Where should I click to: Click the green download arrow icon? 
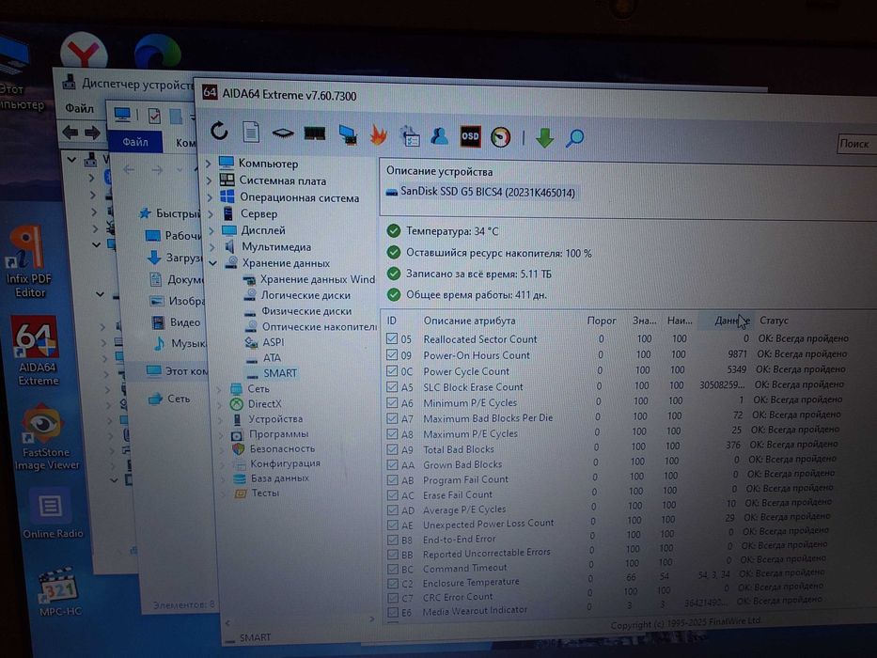pyautogui.click(x=545, y=137)
